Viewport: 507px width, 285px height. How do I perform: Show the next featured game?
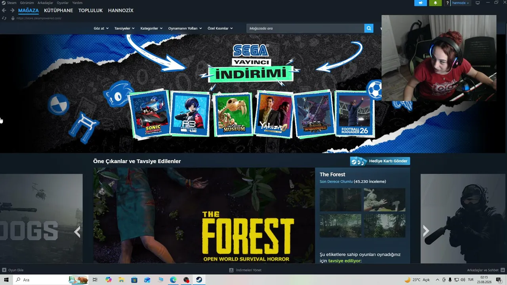click(x=426, y=231)
